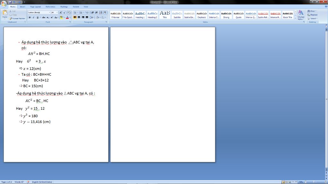The image size is (328, 184).
Task: Open the Page Layout tab
Action: (35, 7)
